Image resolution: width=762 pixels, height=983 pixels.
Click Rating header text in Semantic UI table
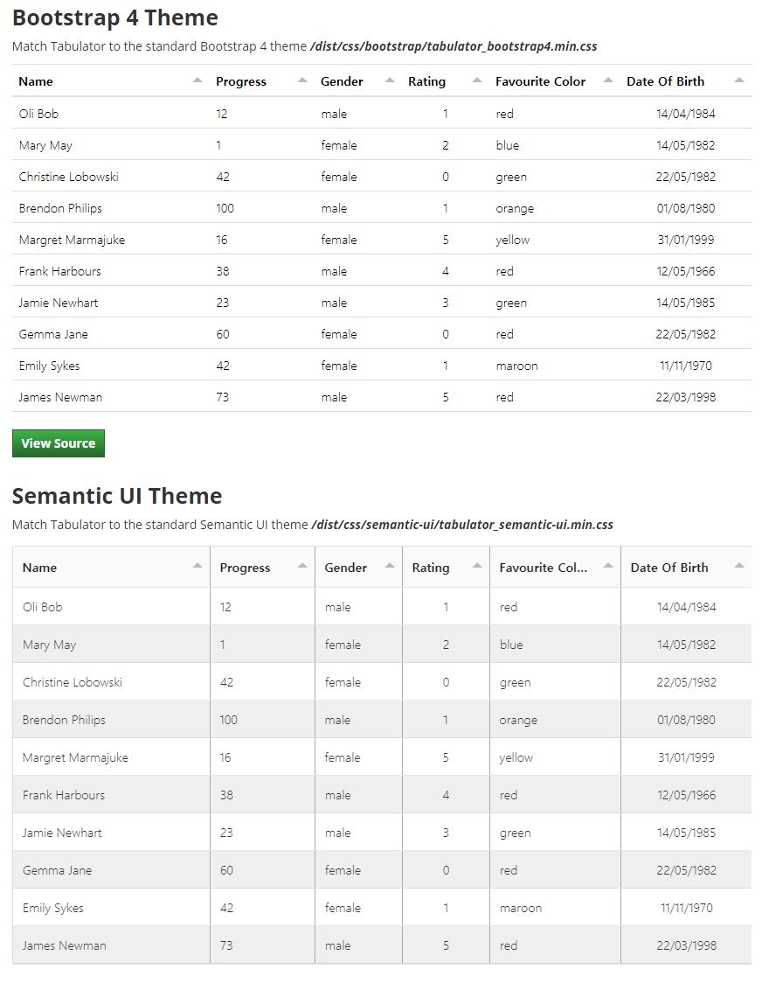pos(431,568)
